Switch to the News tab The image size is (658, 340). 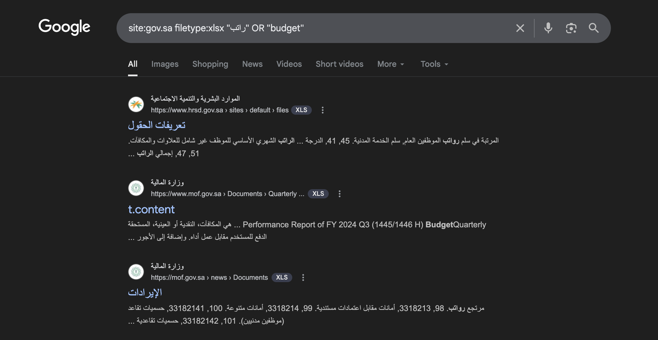252,64
